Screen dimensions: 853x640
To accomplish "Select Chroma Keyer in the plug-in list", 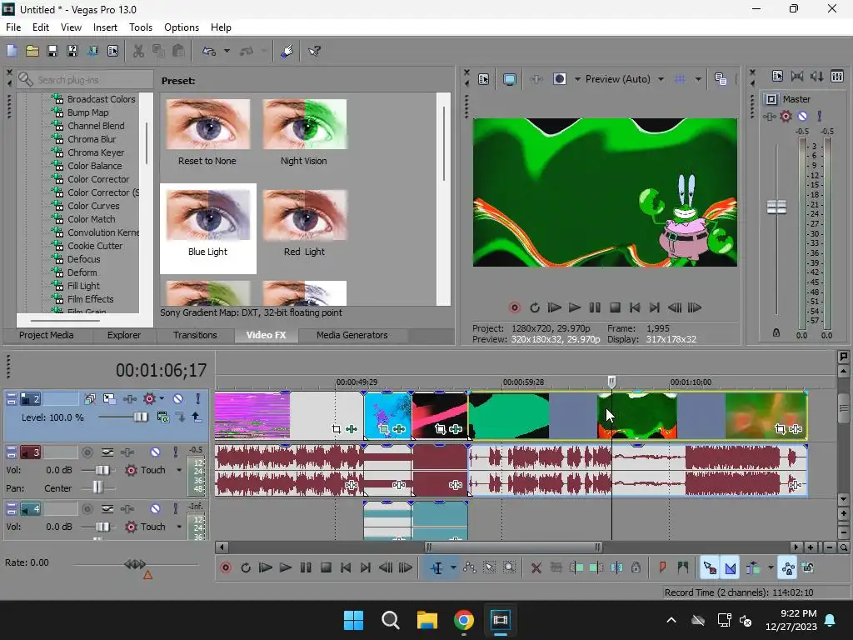I will (95, 152).
